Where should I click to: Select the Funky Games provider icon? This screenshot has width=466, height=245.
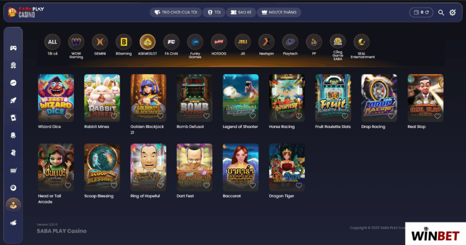pos(195,42)
